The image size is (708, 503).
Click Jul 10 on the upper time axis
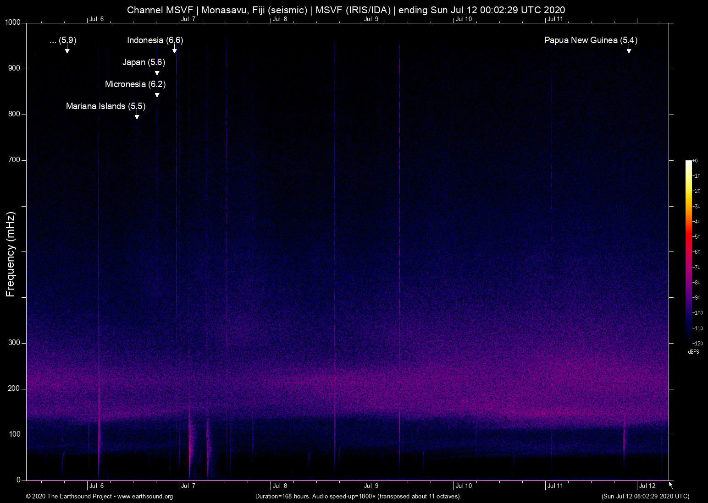464,19
